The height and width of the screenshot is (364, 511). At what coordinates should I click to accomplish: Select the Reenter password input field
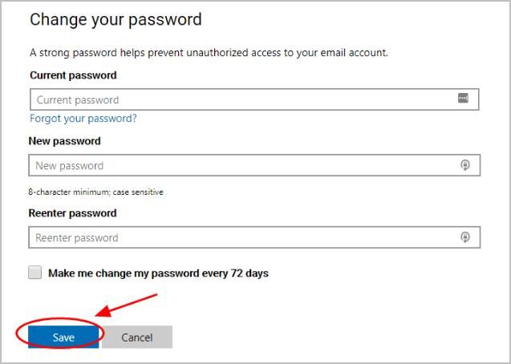(x=241, y=237)
